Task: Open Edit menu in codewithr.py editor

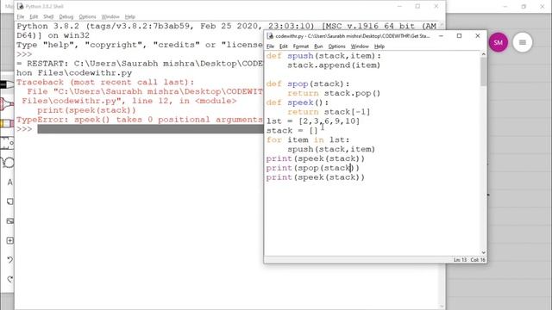Action: pos(284,46)
